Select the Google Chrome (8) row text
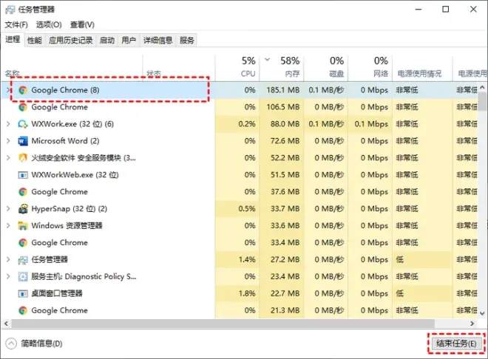Image resolution: width=488 pixels, height=359 pixels. [x=65, y=90]
